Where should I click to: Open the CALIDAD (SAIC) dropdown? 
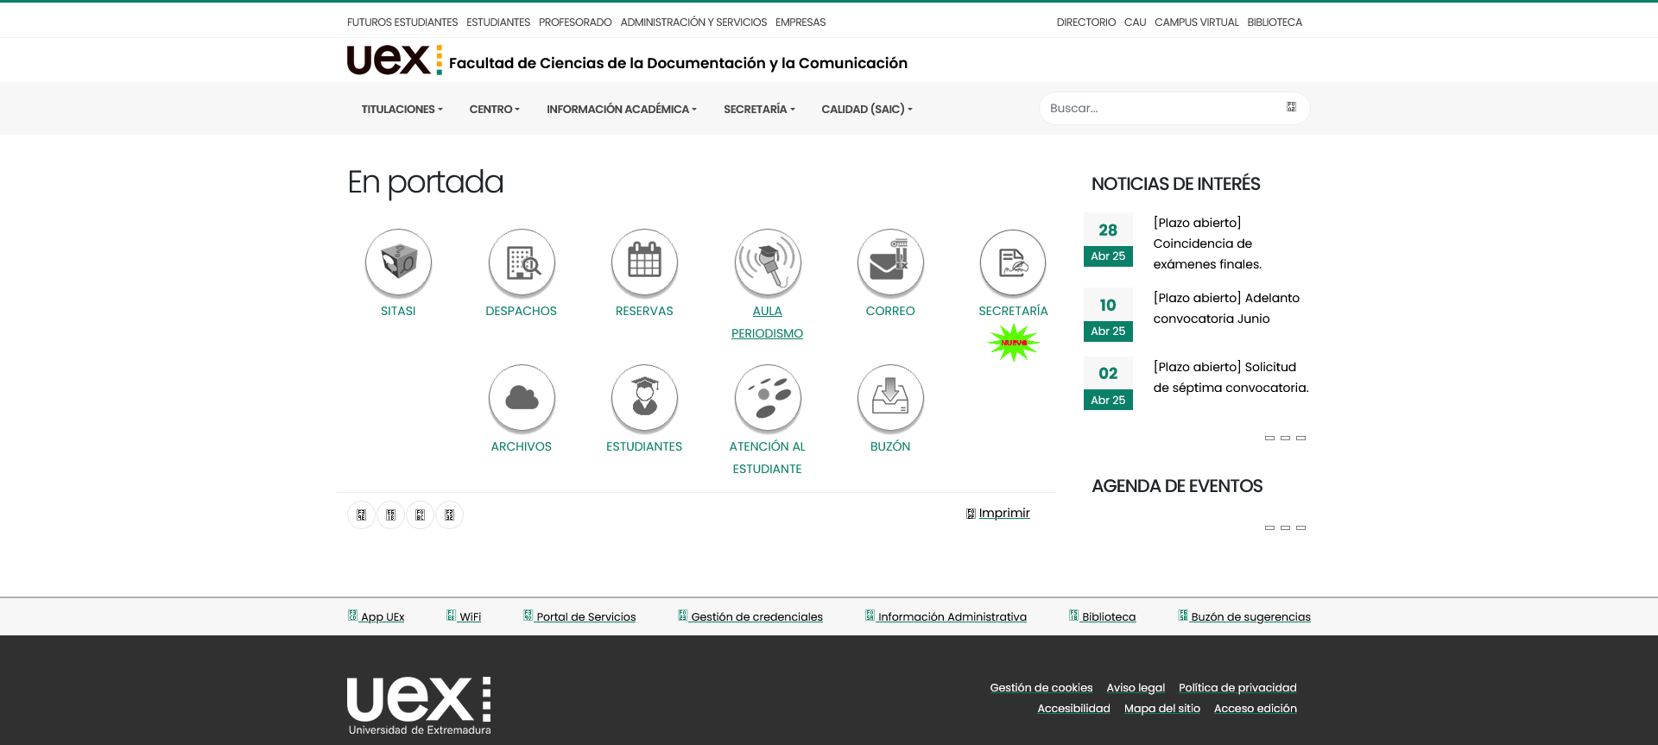866,110
